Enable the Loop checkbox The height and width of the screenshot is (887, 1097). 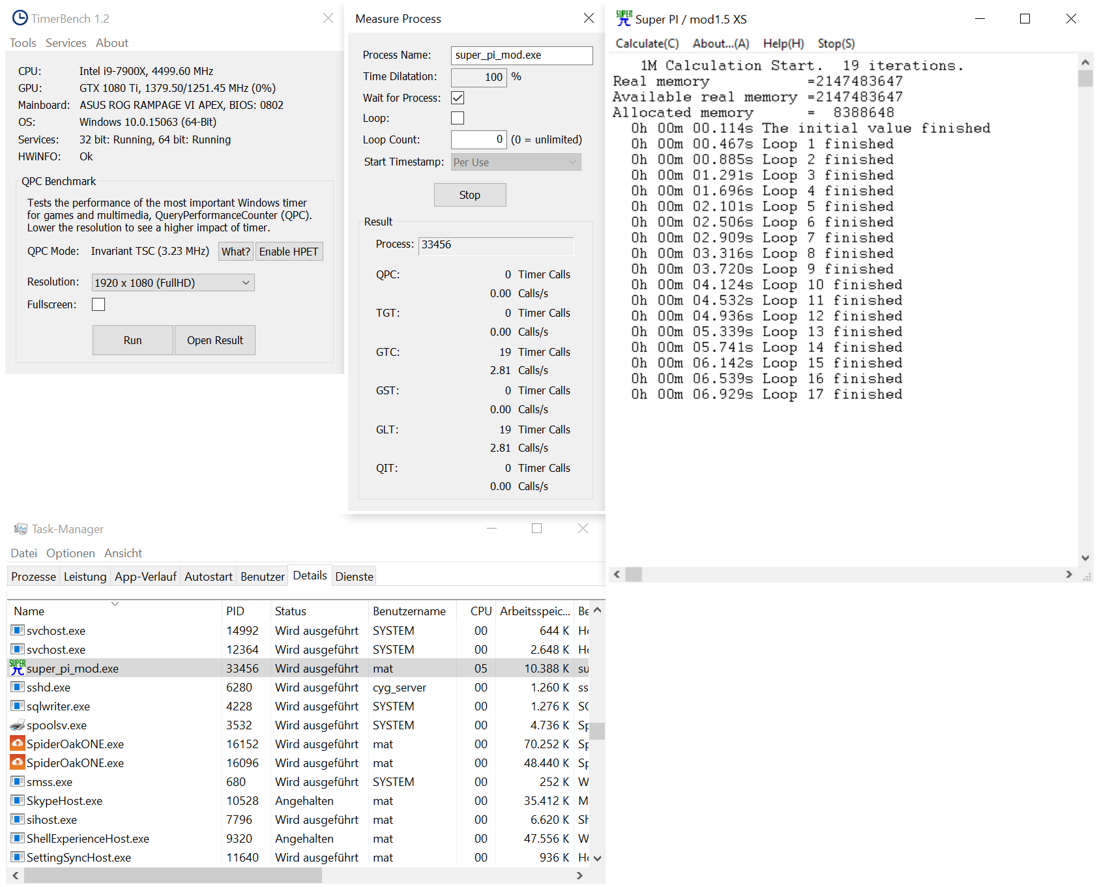coord(458,118)
